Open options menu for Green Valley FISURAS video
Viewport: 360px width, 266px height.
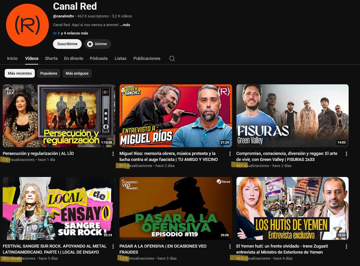pyautogui.click(x=347, y=154)
